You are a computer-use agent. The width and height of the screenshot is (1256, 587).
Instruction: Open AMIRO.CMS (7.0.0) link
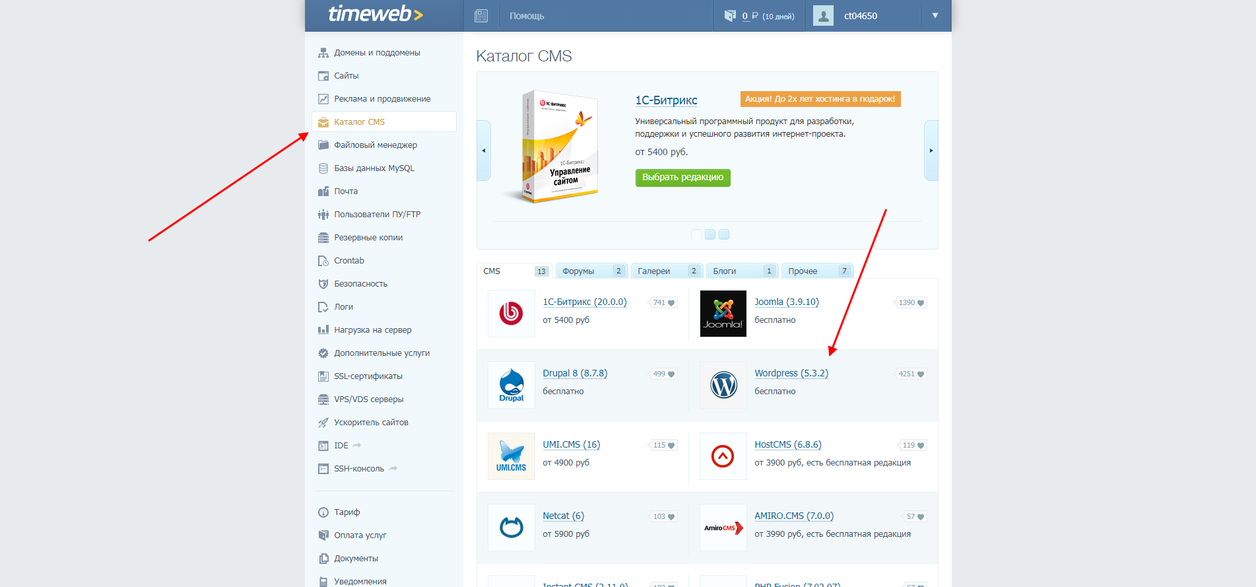tap(794, 516)
